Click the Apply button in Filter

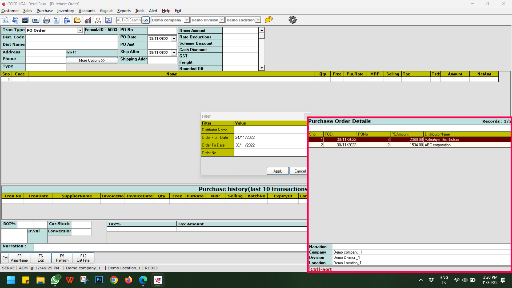click(x=278, y=171)
